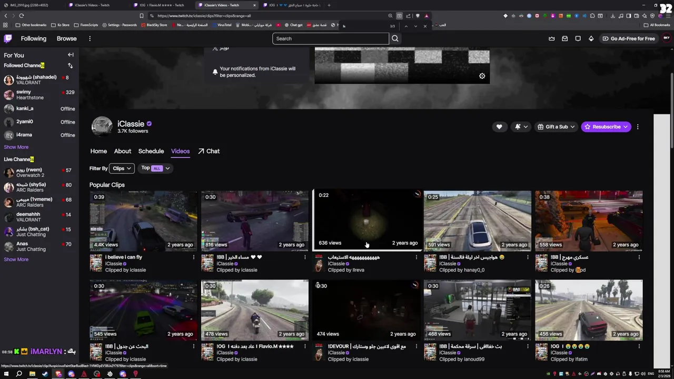Click the browser bookmark icon in address bar
Image resolution: width=674 pixels, height=379 pixels.
141,16
